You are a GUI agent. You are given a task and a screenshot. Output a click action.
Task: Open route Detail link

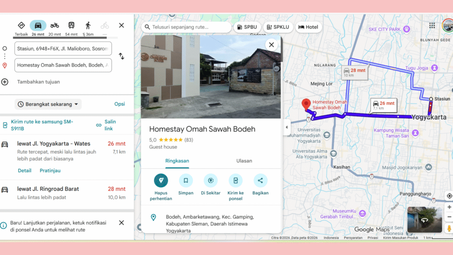click(x=25, y=170)
